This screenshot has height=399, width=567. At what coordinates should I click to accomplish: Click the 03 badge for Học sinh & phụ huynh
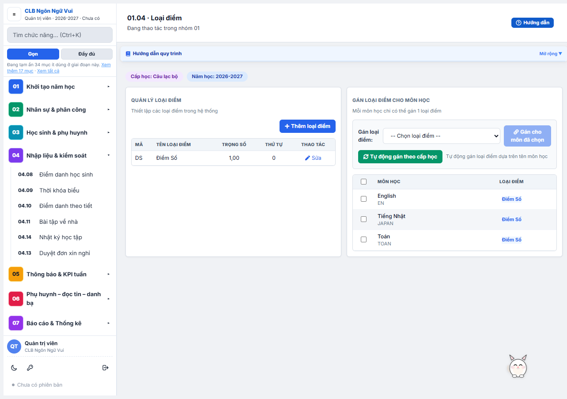click(16, 132)
